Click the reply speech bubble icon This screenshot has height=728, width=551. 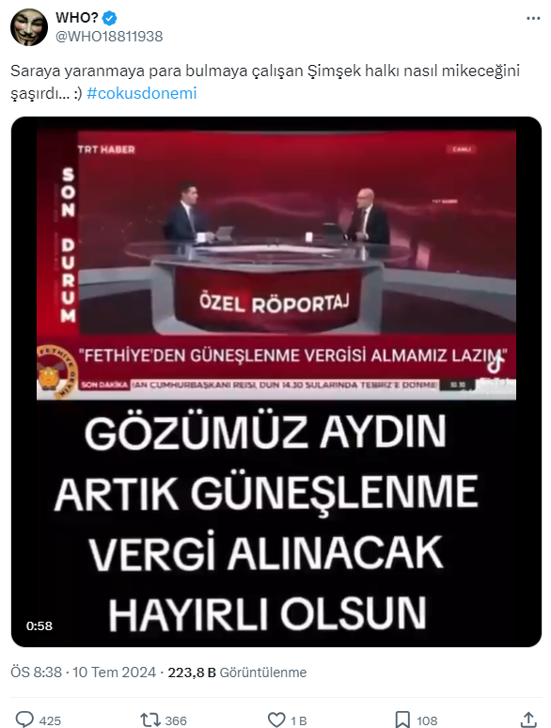pos(24,720)
